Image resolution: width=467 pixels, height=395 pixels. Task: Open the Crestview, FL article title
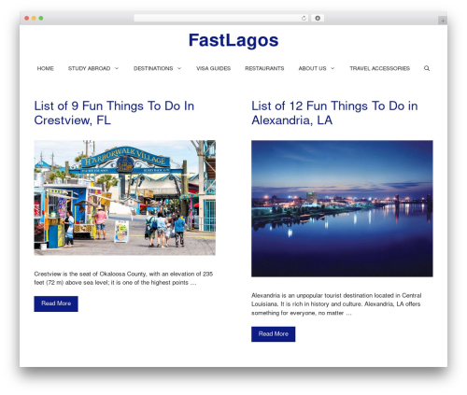(114, 113)
